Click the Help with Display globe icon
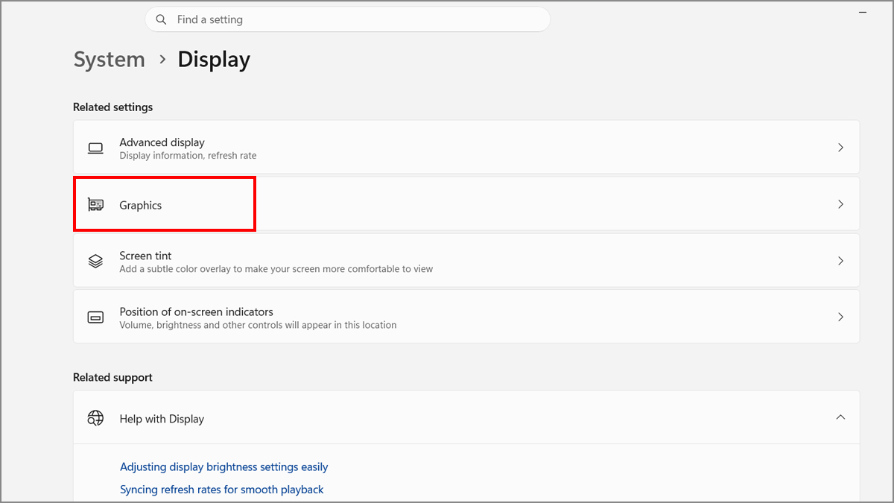Viewport: 894px width, 503px height. [x=95, y=418]
